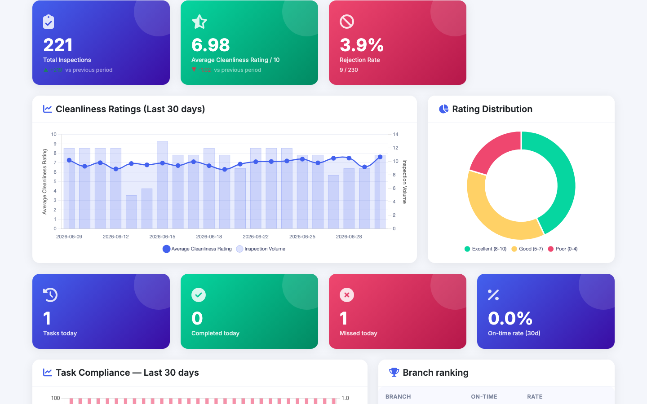
Task: Click the ON-TIME column header
Action: pos(484,396)
